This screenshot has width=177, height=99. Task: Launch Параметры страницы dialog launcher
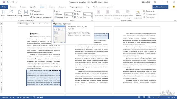click(x=52, y=21)
